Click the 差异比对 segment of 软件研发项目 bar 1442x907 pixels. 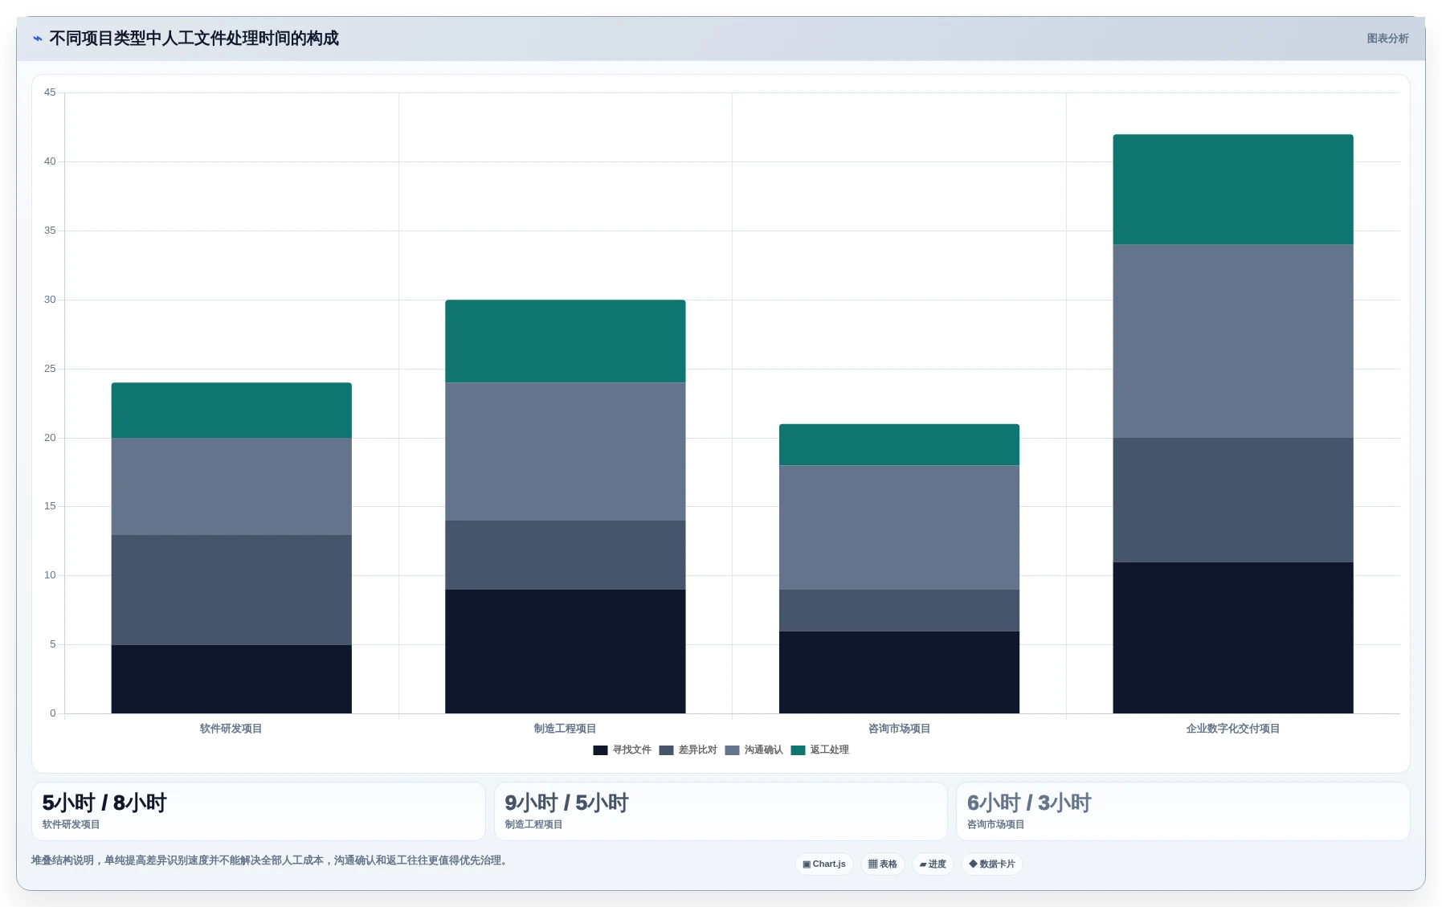point(231,590)
